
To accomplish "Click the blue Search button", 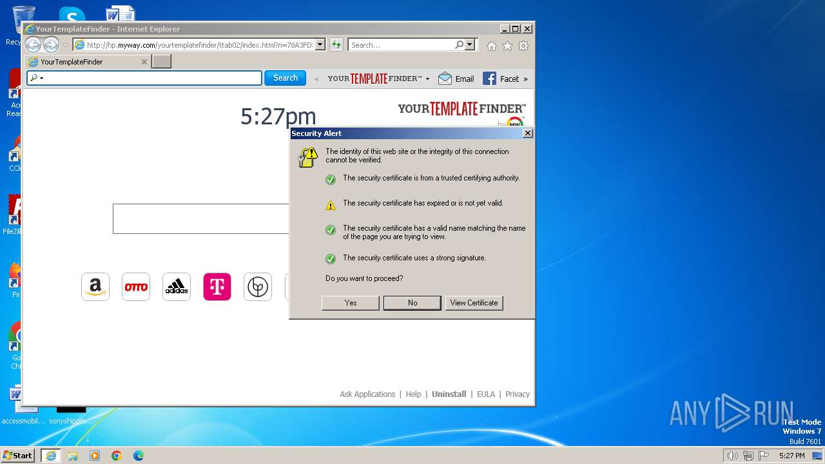I will pyautogui.click(x=285, y=78).
